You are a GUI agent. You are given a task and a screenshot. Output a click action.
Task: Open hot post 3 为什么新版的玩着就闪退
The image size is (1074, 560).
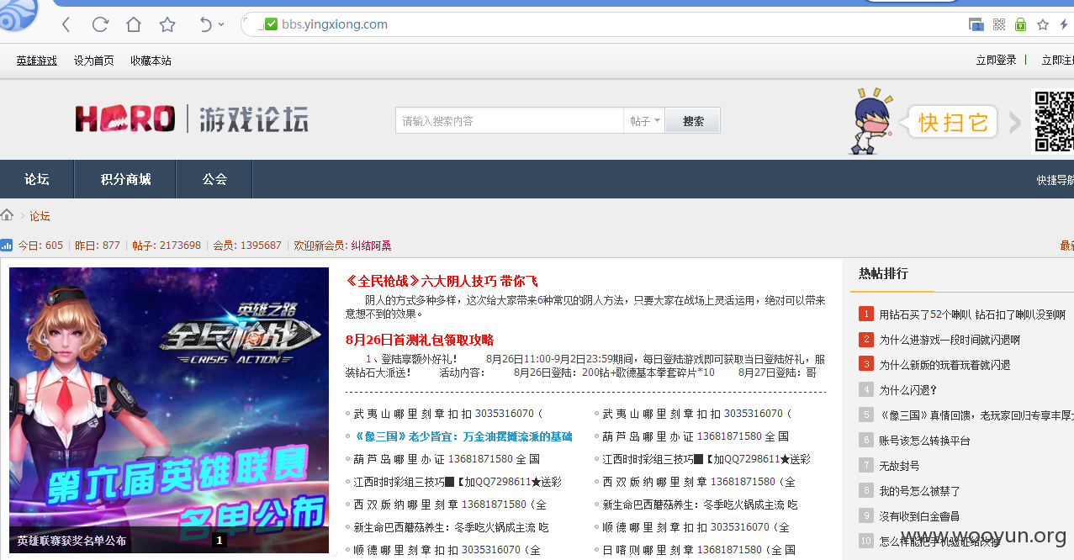[944, 365]
